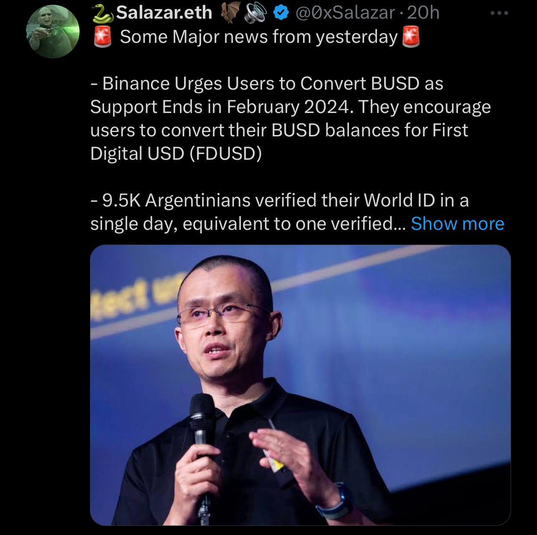
Task: Open the attached photo of the speaker
Action: (300, 385)
